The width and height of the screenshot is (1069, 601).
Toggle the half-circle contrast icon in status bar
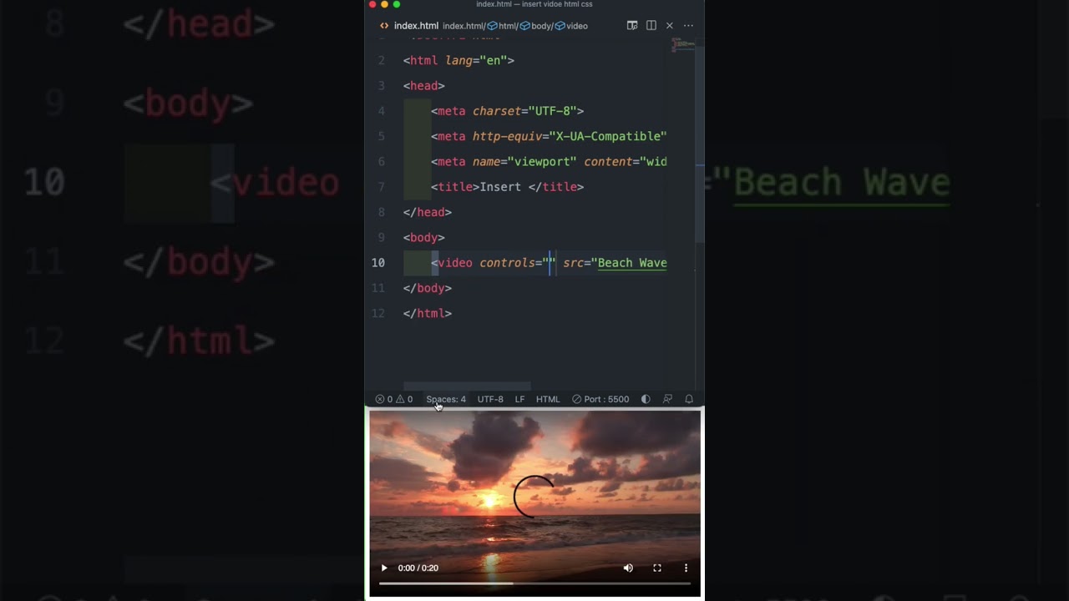tap(646, 399)
